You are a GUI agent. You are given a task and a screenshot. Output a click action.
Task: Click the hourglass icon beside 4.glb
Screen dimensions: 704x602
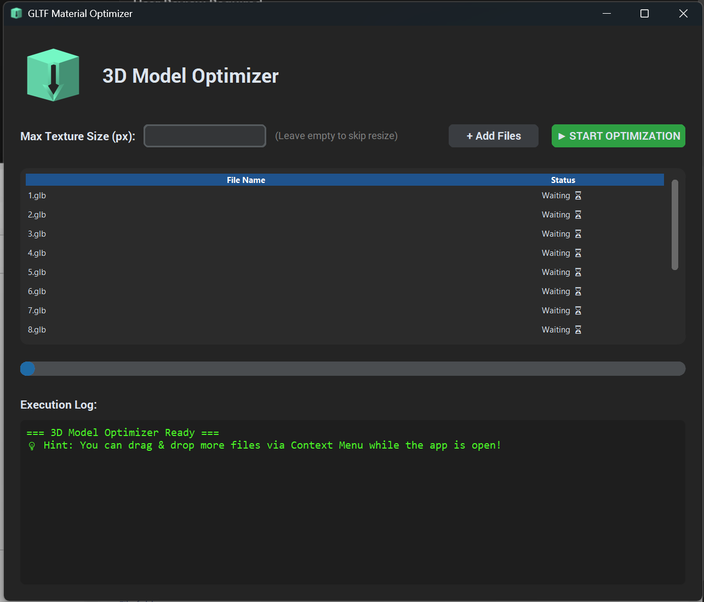(x=578, y=253)
